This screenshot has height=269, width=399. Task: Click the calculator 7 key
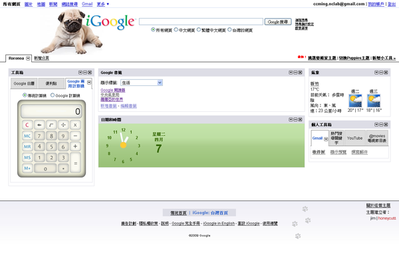pos(39,136)
